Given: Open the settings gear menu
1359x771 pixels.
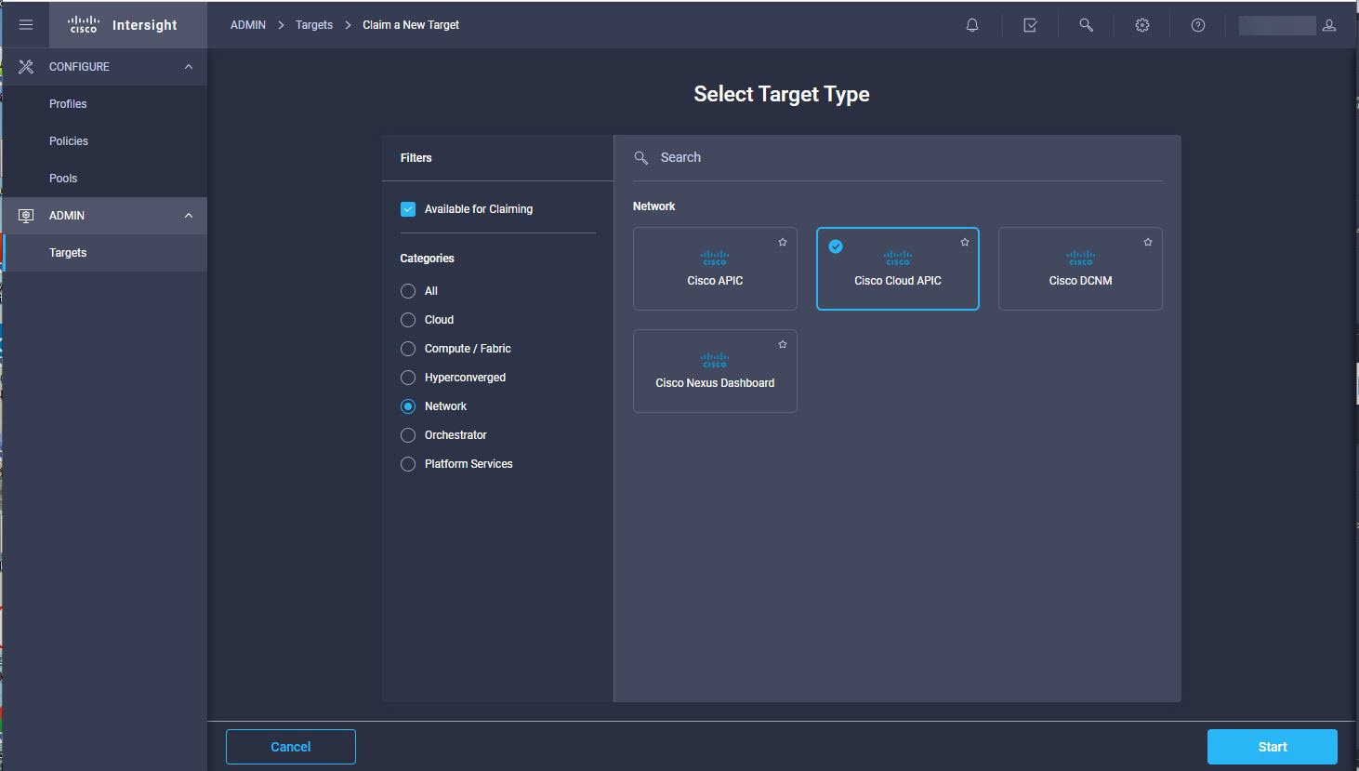Looking at the screenshot, I should click(x=1142, y=25).
